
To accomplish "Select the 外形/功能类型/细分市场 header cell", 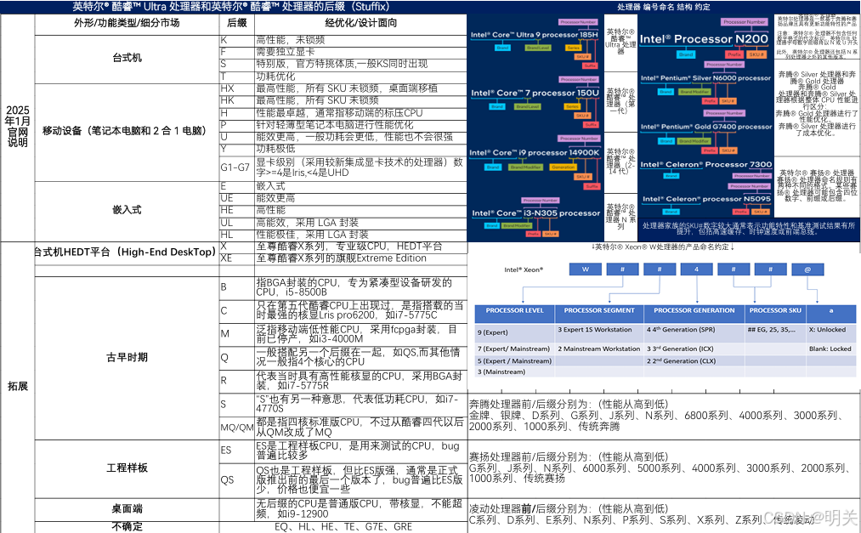I will 127,23.
